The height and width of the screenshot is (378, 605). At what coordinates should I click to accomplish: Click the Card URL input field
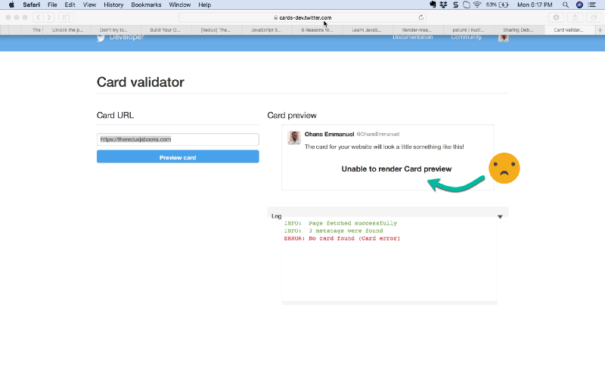click(178, 139)
